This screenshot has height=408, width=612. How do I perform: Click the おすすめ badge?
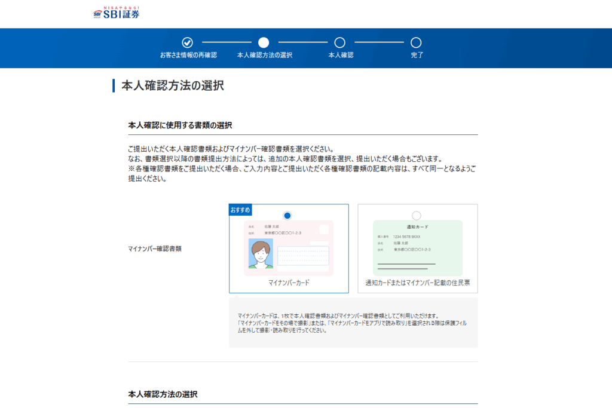pos(240,210)
